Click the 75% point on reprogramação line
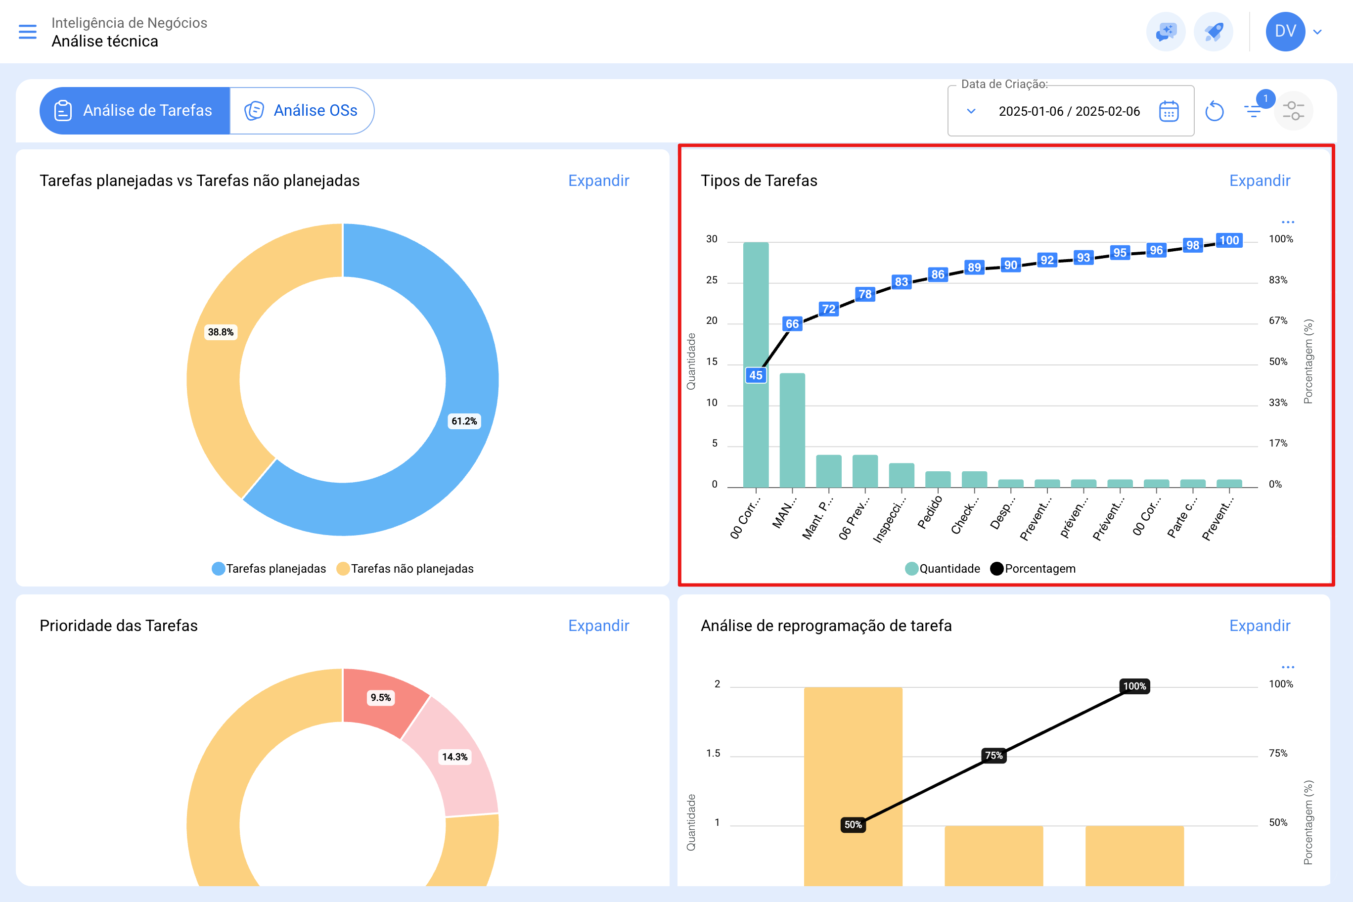 tap(993, 755)
